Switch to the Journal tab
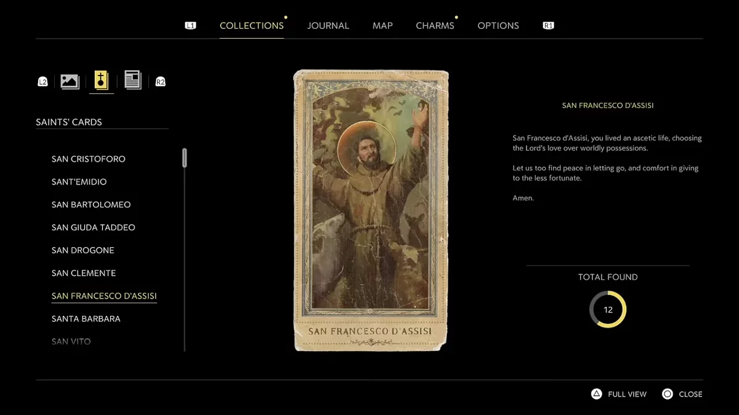Screen dimensions: 739x415 (x=328, y=26)
